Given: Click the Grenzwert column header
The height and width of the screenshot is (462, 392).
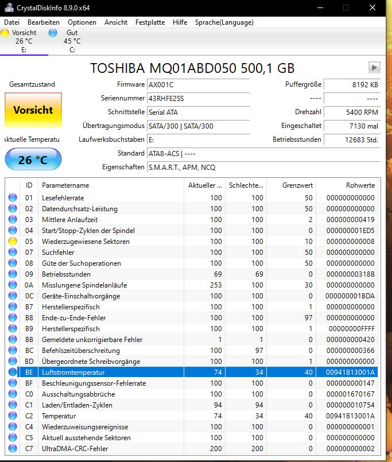Looking at the screenshot, I should coord(291,185).
